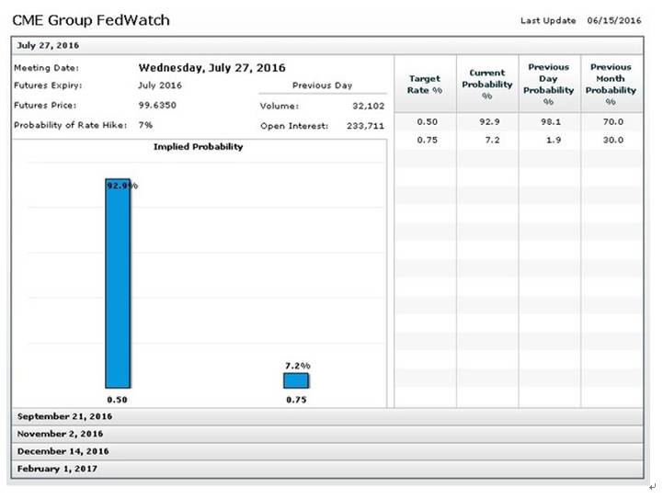Select the Target Rate % column header
Viewport: 663px width, 499px height.
tap(425, 84)
